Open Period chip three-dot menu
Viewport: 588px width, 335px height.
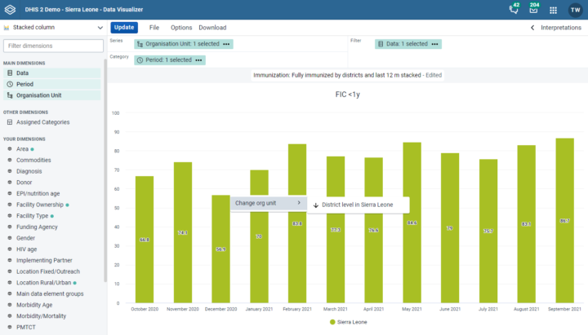[198, 60]
